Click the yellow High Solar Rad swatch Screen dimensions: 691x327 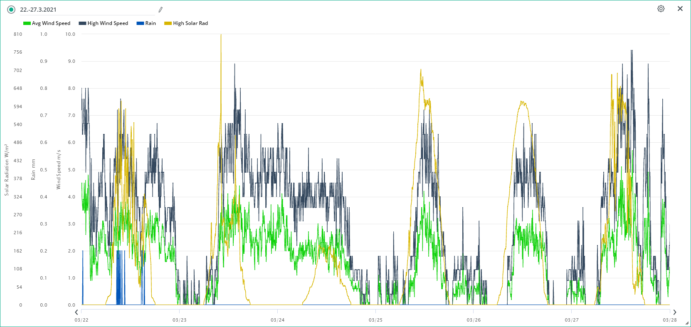click(x=168, y=23)
